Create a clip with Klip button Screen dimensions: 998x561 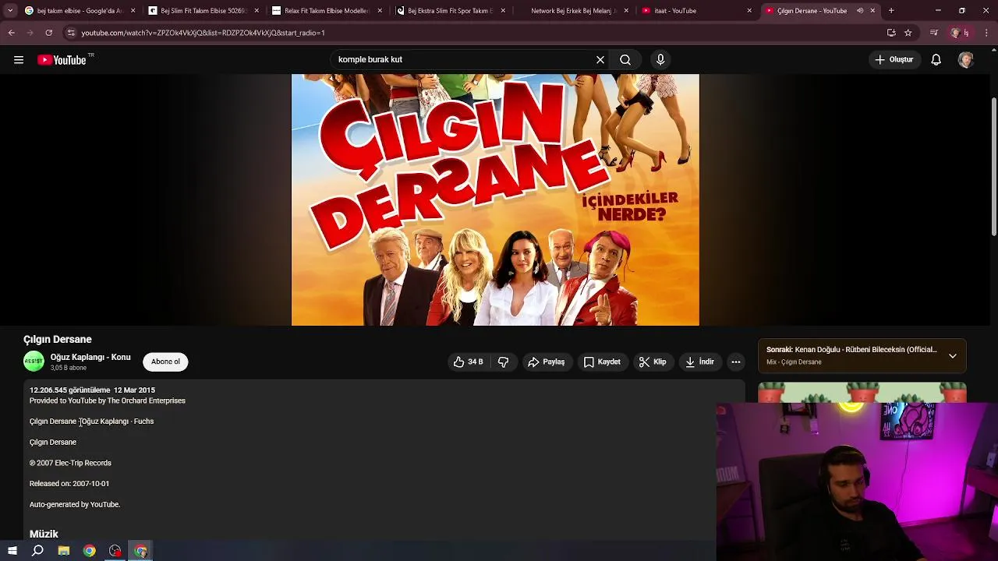(x=653, y=362)
